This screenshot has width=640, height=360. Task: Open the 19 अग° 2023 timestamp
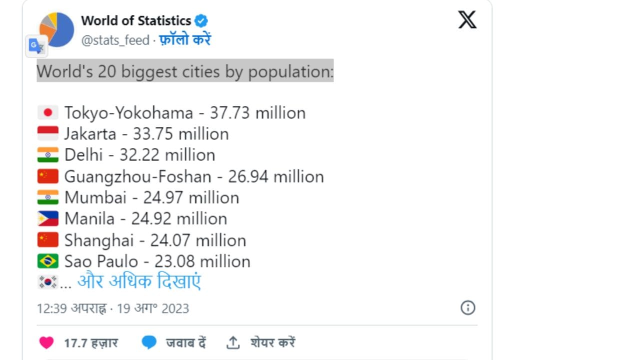pos(153,308)
